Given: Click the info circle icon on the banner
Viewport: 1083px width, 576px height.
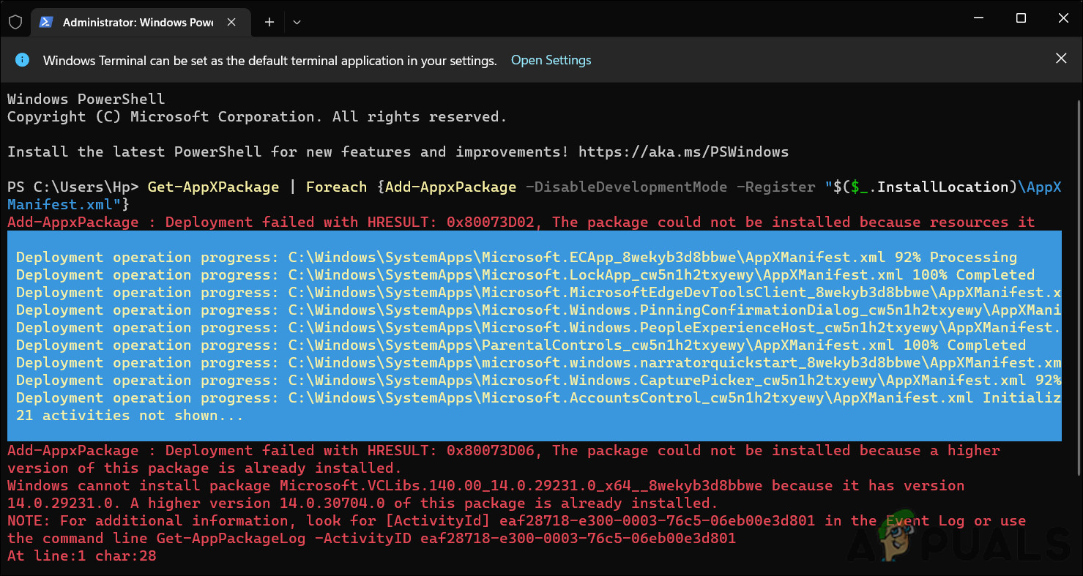Looking at the screenshot, I should pyautogui.click(x=22, y=59).
